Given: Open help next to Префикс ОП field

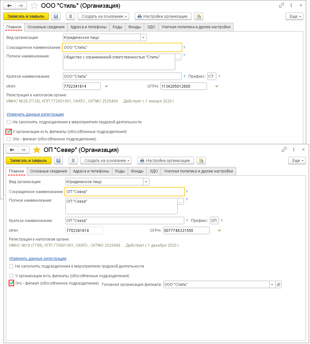Looking at the screenshot, I should (x=222, y=220).
